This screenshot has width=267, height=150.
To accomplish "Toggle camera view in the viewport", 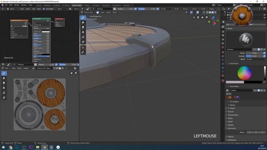I will click(x=198, y=17).
